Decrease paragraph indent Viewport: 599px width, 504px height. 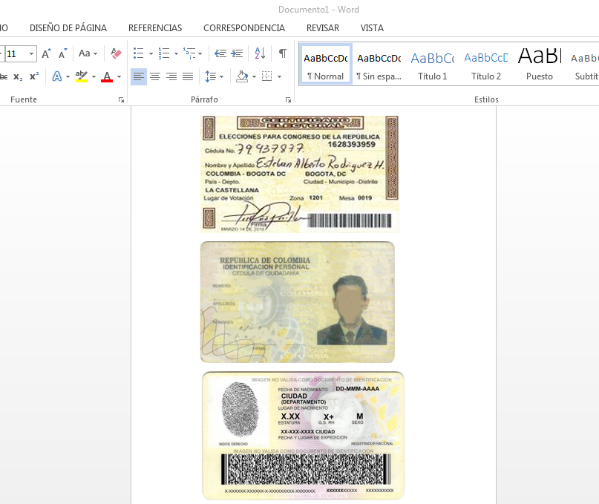click(x=220, y=53)
